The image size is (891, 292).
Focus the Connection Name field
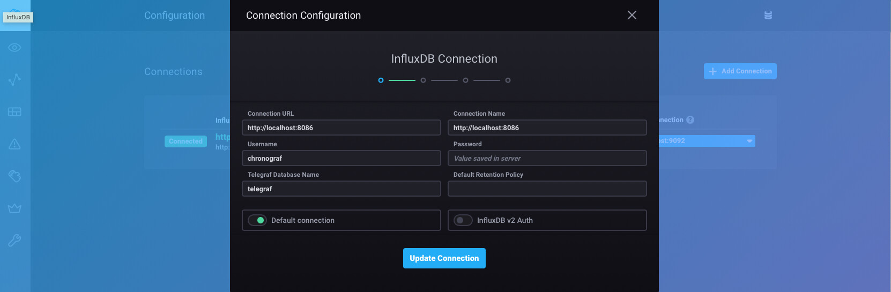tap(547, 128)
